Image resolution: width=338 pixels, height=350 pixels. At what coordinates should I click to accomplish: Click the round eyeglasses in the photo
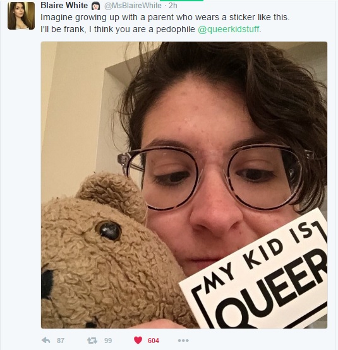tap(214, 177)
